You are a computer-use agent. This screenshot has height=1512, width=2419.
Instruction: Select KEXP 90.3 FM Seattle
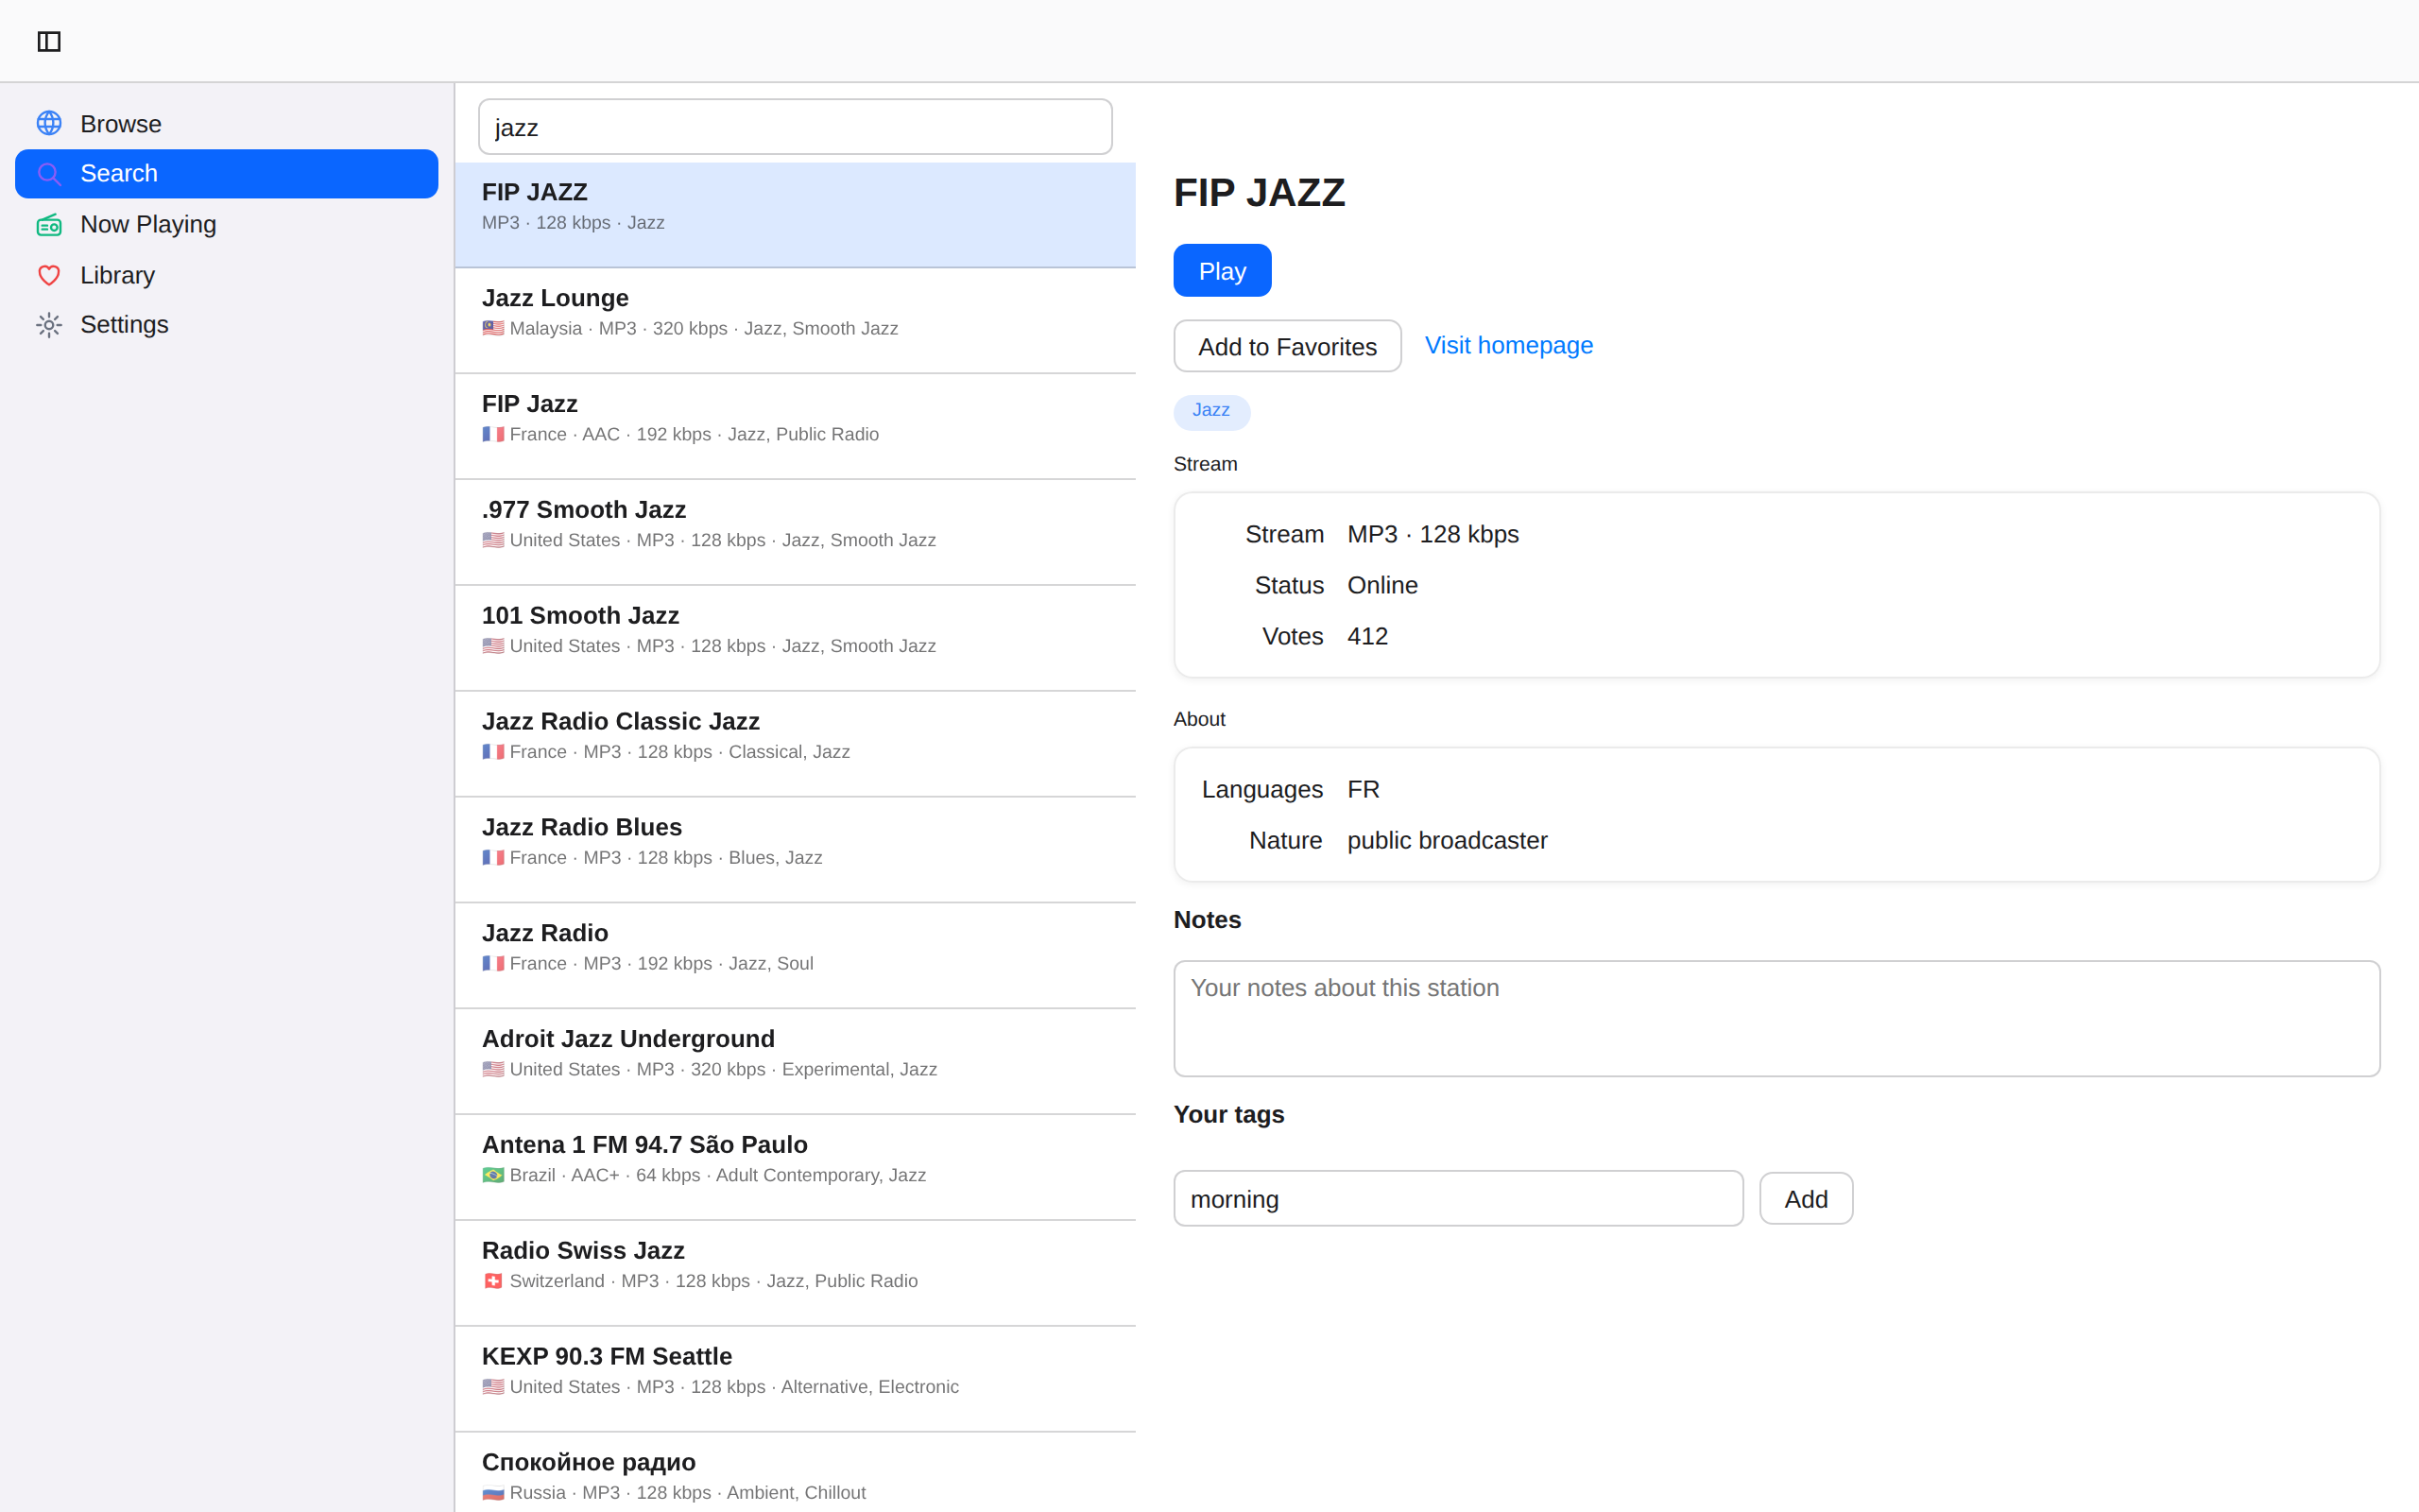[795, 1380]
